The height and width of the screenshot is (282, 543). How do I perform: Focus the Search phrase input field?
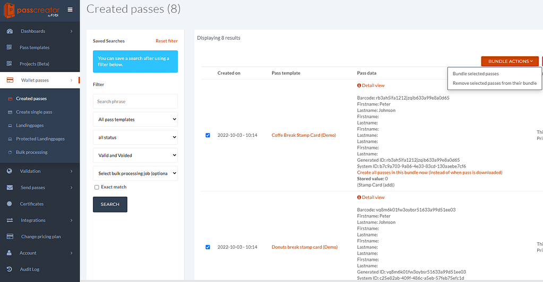click(x=135, y=101)
